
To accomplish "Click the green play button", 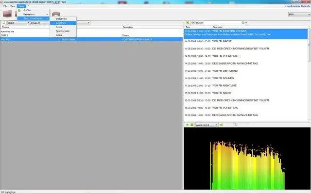I will click(x=188, y=125).
